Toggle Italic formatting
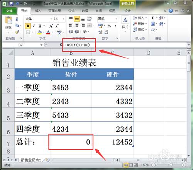The width and height of the screenshot is (193, 170). pos(34,26)
